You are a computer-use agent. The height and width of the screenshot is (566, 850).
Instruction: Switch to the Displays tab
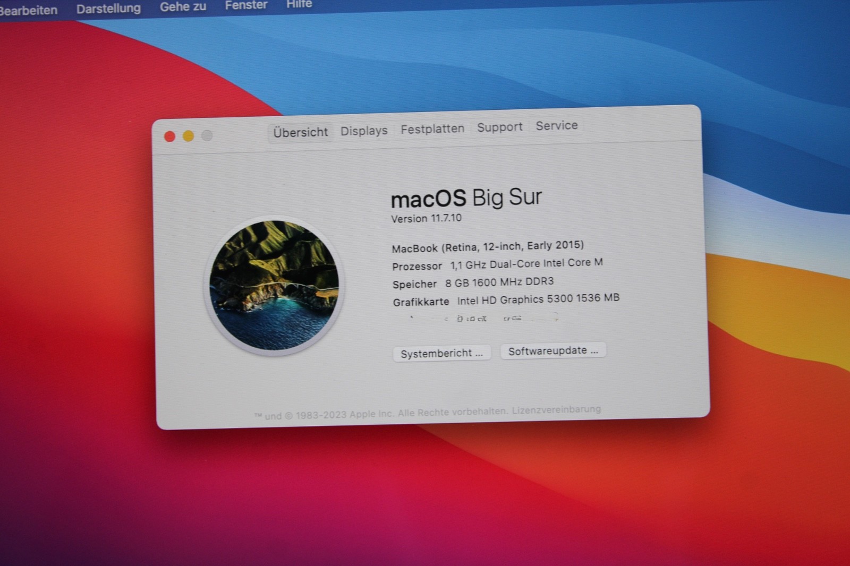[364, 131]
